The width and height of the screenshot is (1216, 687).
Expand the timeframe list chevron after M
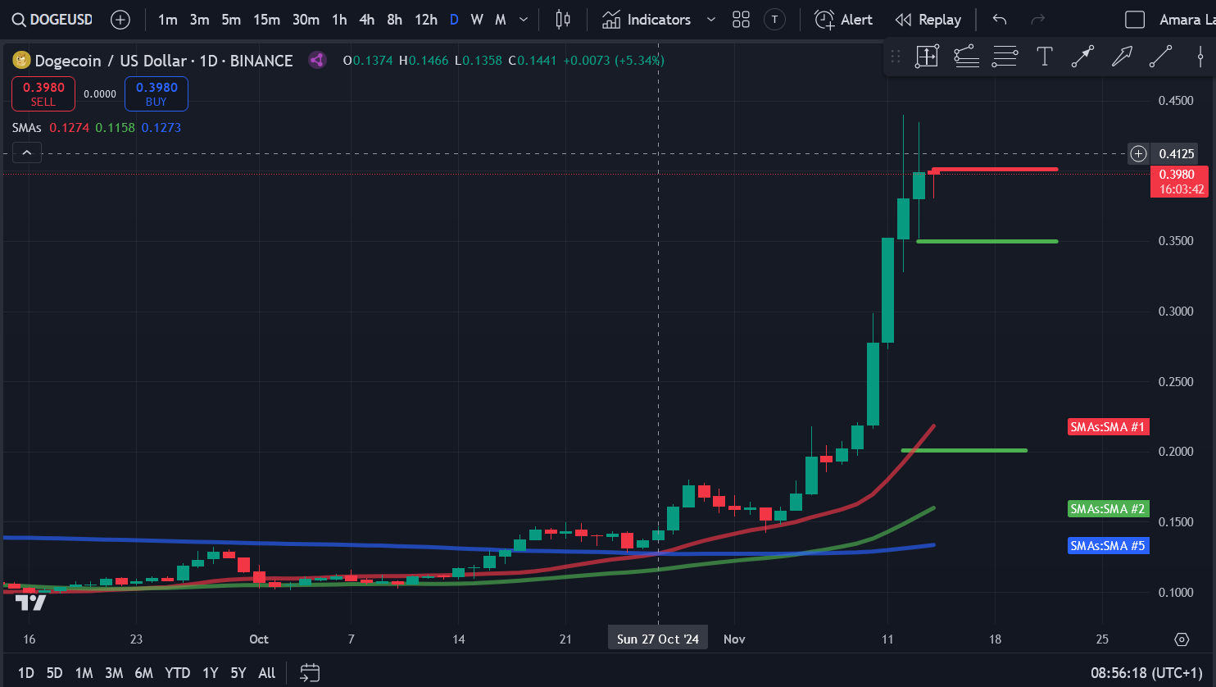(524, 20)
